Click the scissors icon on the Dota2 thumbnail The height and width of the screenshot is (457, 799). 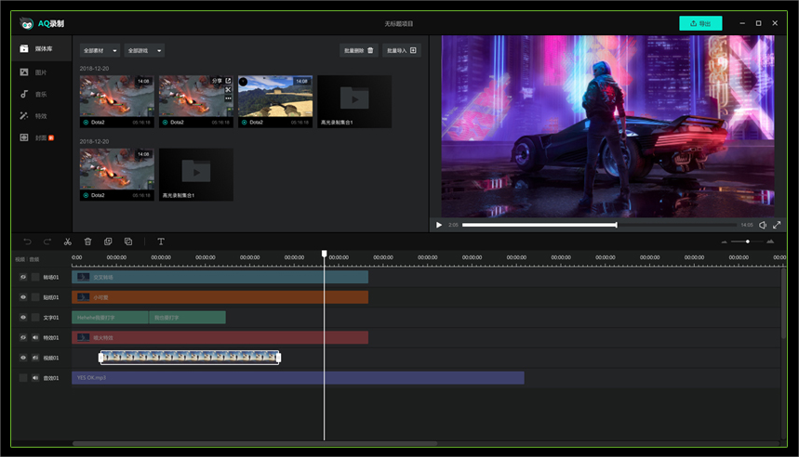pos(228,89)
